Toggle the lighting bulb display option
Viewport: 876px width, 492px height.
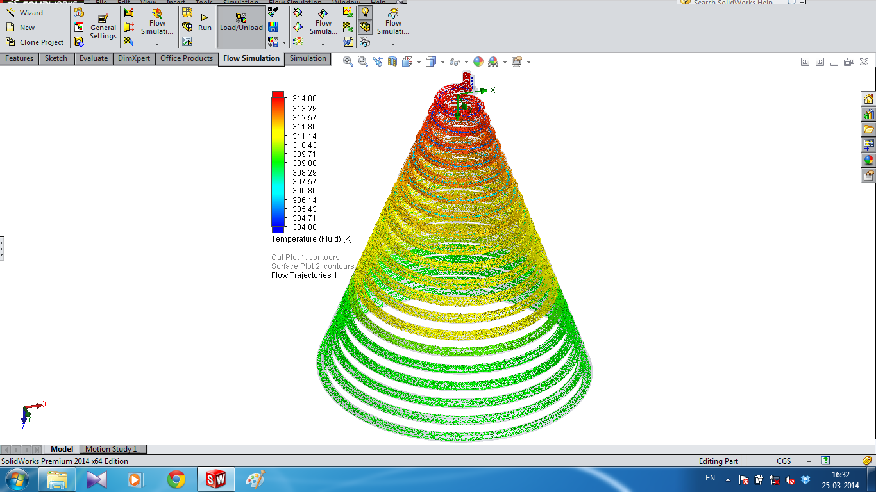(x=365, y=12)
